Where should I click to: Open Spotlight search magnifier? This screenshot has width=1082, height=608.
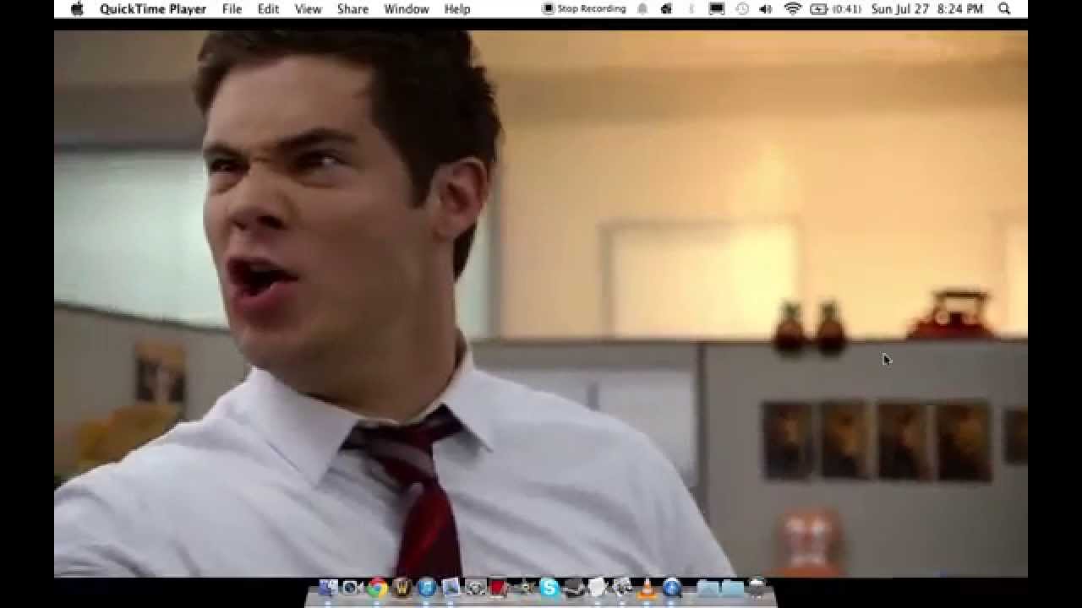(1004, 8)
